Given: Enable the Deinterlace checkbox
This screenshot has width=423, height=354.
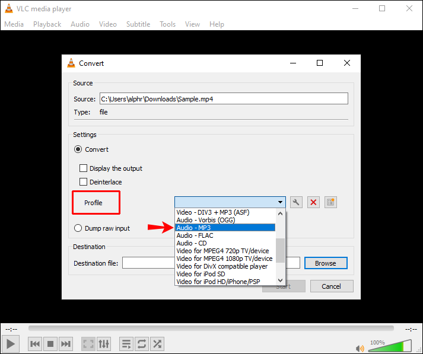Looking at the screenshot, I should tap(83, 181).
